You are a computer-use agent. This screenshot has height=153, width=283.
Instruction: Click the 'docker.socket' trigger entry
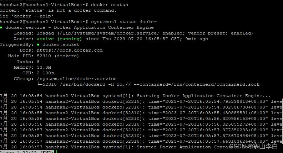tap(61, 44)
